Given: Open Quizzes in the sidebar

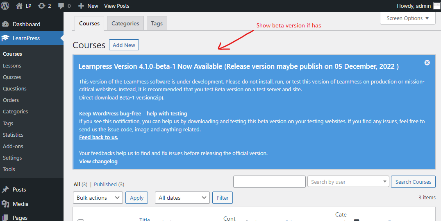Looking at the screenshot, I should pyautogui.click(x=12, y=77).
